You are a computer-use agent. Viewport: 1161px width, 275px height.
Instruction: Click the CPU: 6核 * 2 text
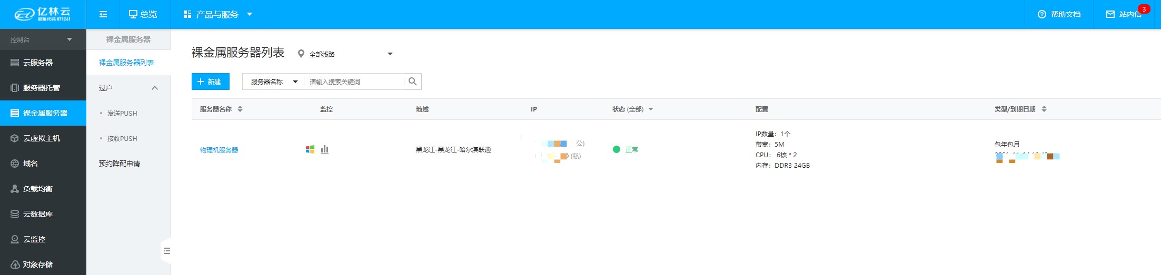(776, 155)
